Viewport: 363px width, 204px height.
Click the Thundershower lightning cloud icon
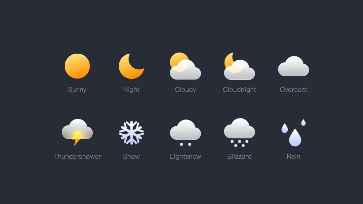coord(77,132)
